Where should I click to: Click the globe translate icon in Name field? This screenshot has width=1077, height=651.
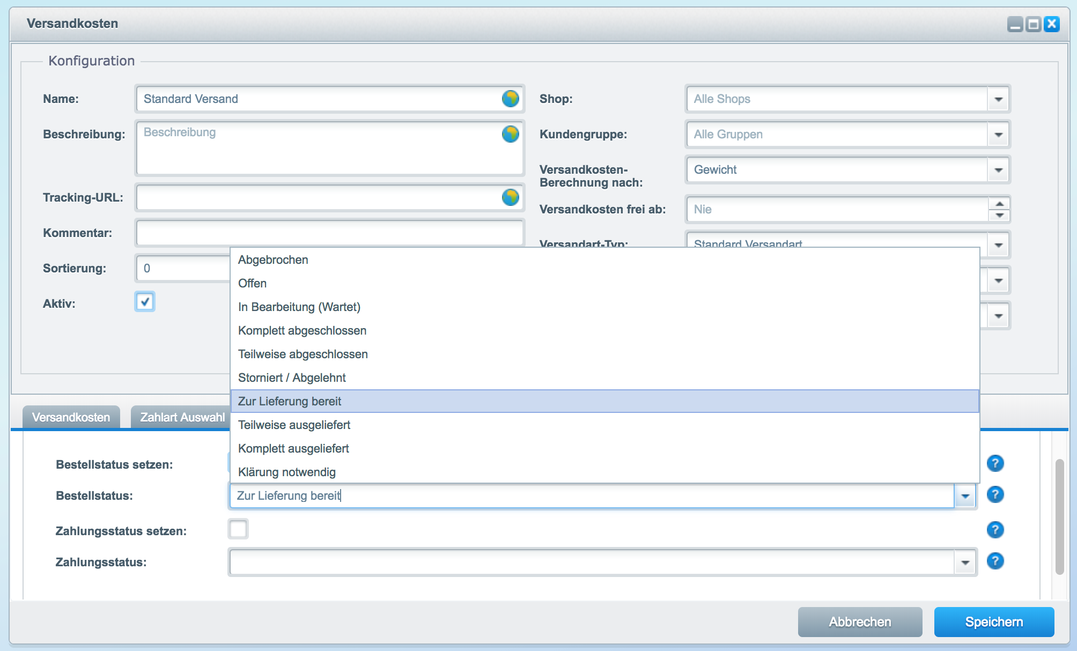click(510, 99)
